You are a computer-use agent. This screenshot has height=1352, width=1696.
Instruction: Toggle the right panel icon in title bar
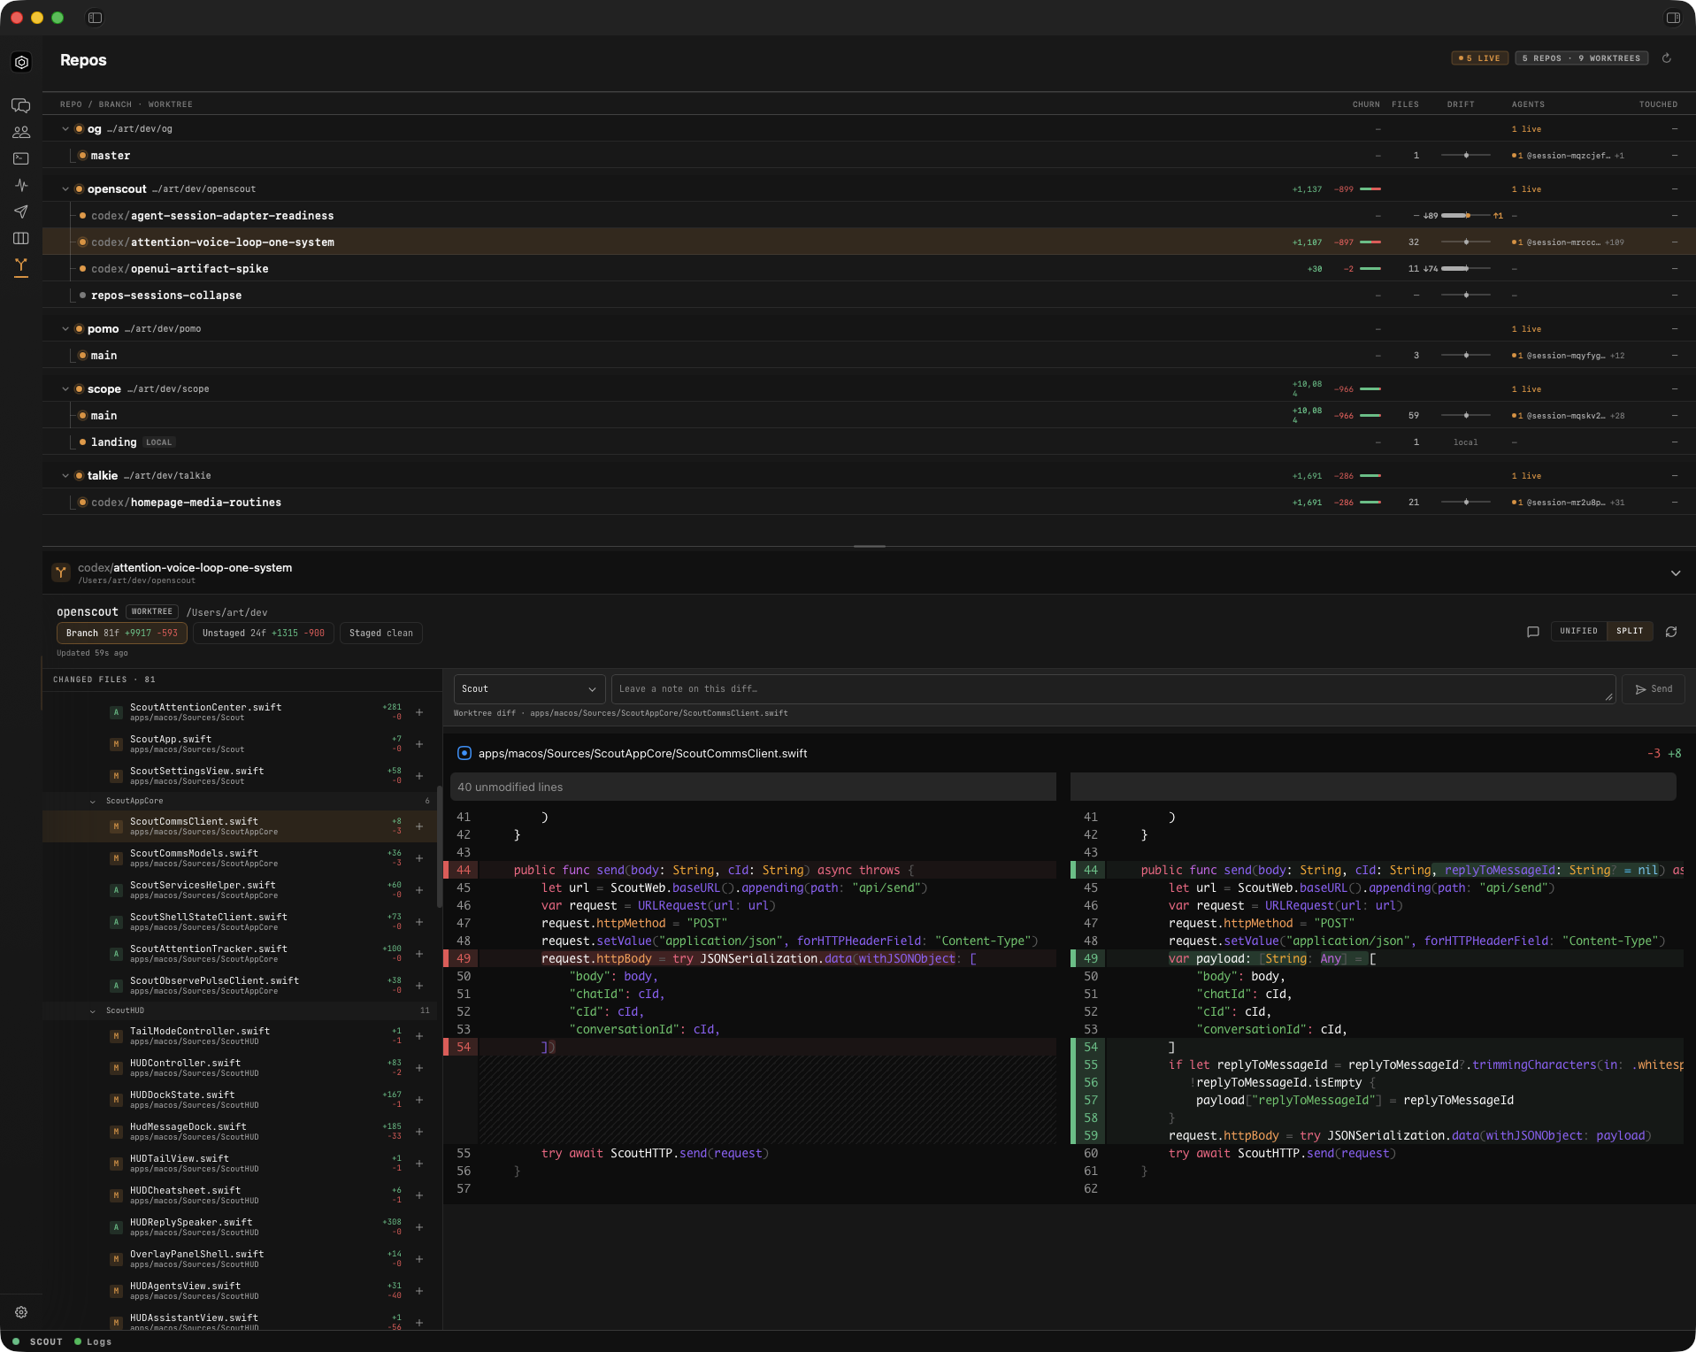pos(1673,18)
